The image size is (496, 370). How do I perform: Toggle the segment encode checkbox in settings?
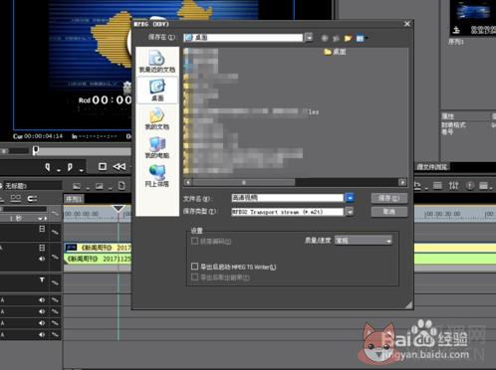(x=195, y=241)
